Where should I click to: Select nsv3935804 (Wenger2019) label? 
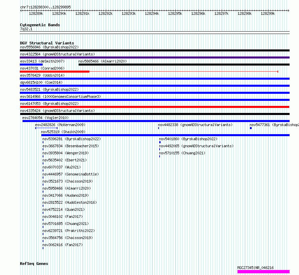pyautogui.click(x=66, y=153)
